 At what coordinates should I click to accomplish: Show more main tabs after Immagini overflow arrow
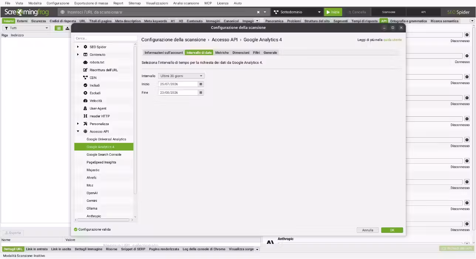click(x=257, y=21)
